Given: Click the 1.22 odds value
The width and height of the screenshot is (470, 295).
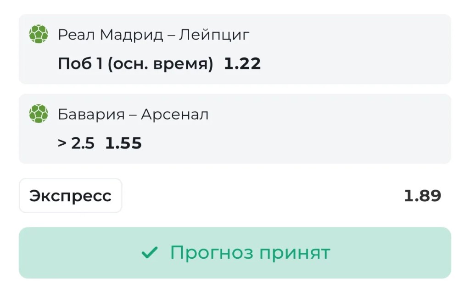Looking at the screenshot, I should coord(242,63).
